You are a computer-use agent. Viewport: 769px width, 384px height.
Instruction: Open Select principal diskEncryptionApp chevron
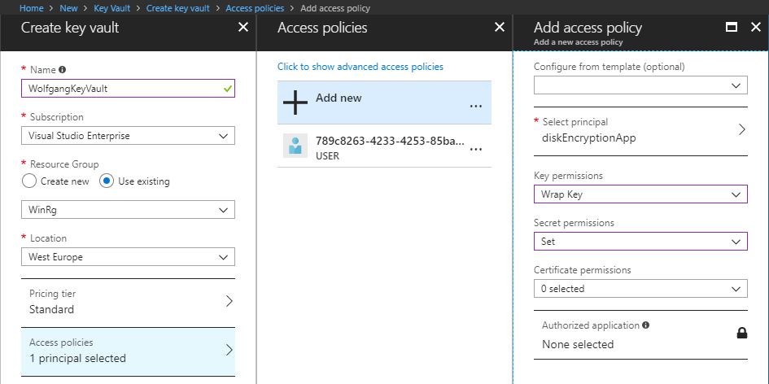coord(741,129)
